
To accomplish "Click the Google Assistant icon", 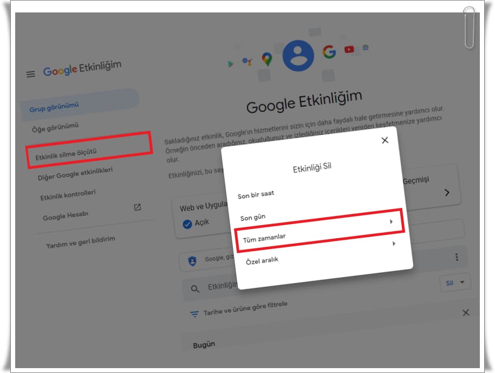I will pyautogui.click(x=247, y=61).
